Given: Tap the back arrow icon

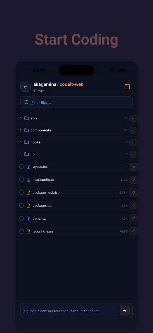Looking at the screenshot, I should coord(25,86).
